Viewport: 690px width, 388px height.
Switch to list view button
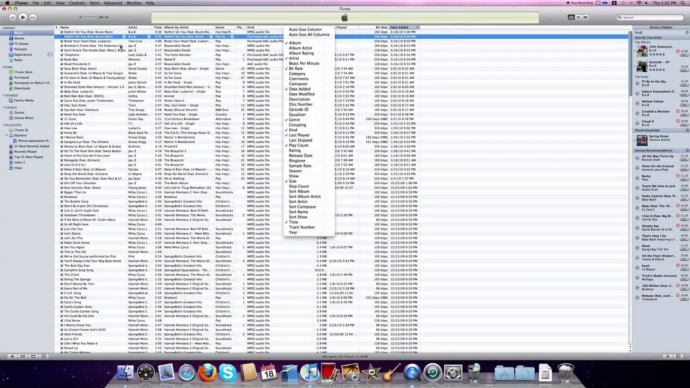pyautogui.click(x=571, y=17)
